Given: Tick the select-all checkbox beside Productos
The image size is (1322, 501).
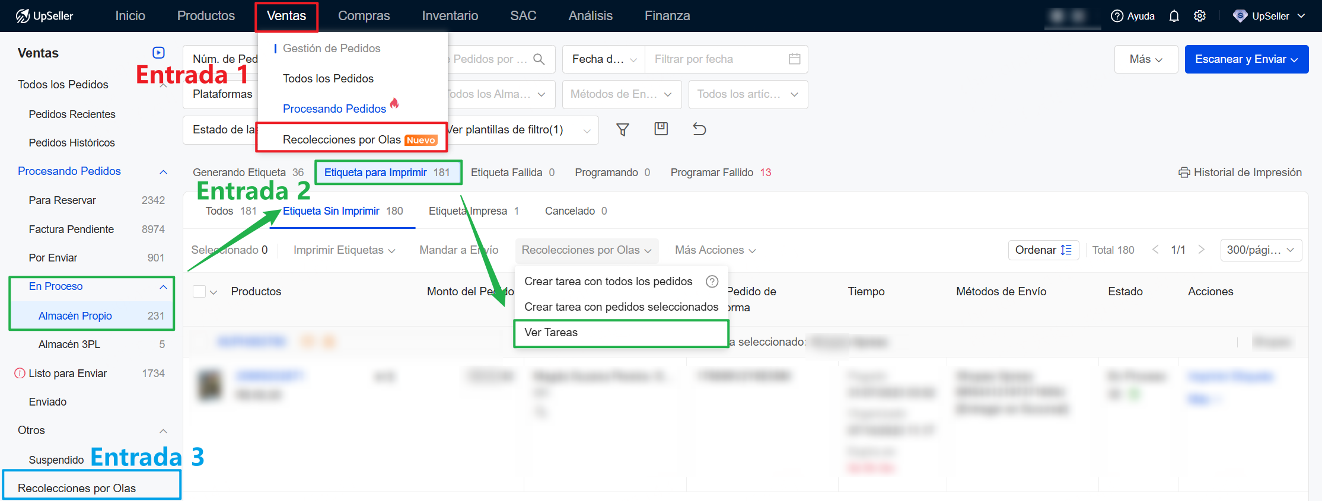Looking at the screenshot, I should coord(199,292).
